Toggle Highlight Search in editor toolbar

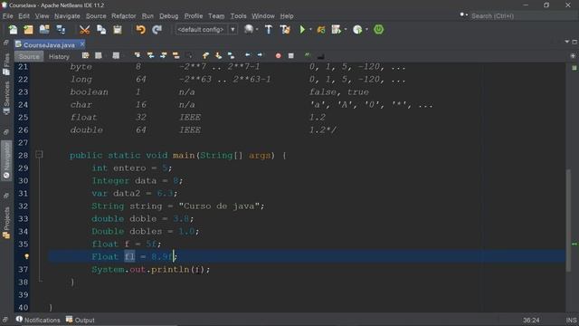click(x=176, y=55)
